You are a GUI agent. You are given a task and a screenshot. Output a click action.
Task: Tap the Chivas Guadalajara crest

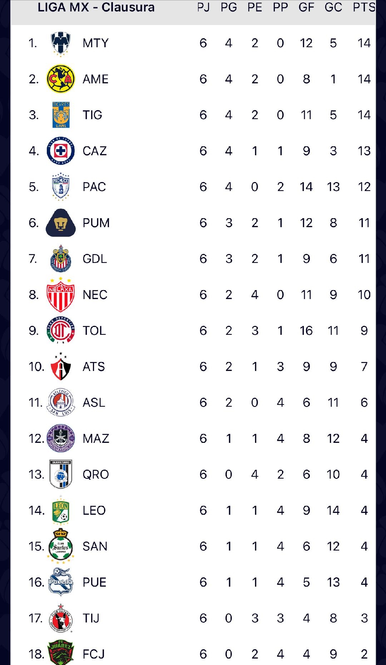tap(60, 259)
